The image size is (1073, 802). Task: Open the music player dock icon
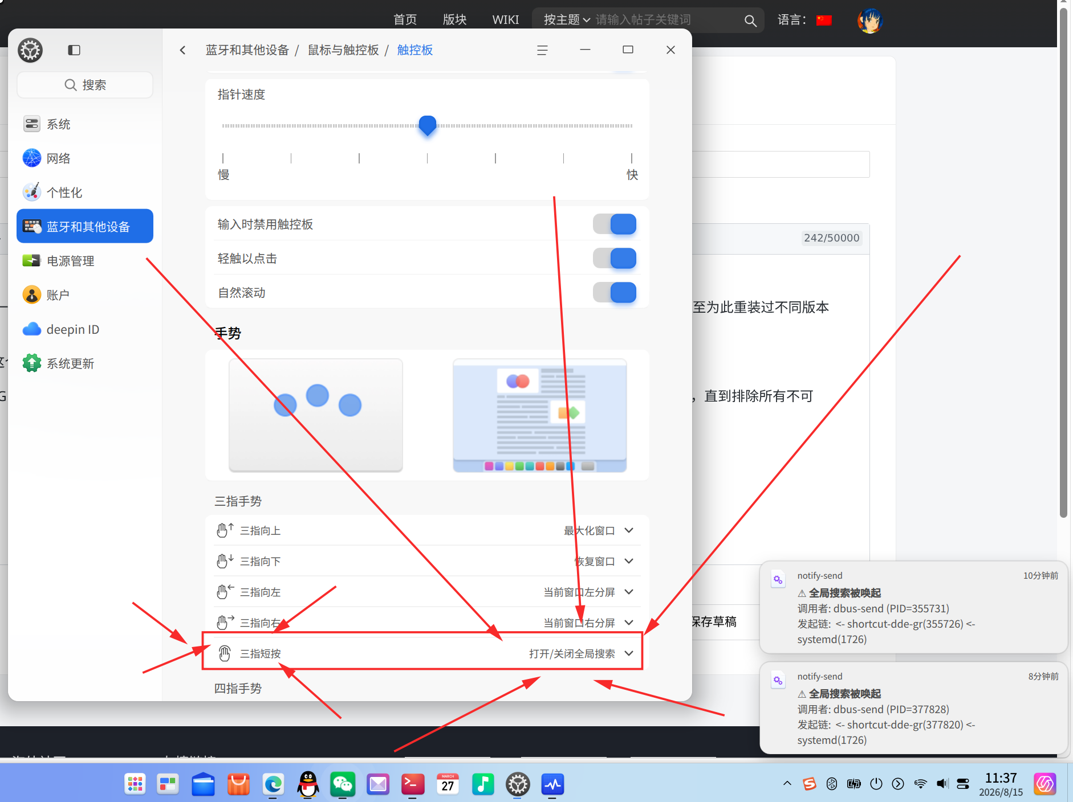[483, 784]
